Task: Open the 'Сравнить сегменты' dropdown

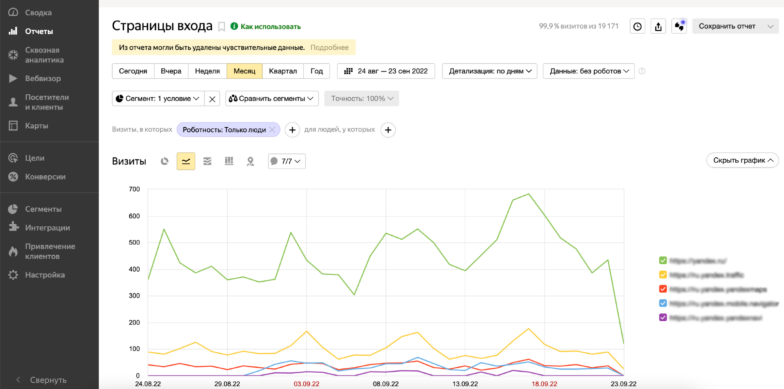Action: click(x=272, y=99)
